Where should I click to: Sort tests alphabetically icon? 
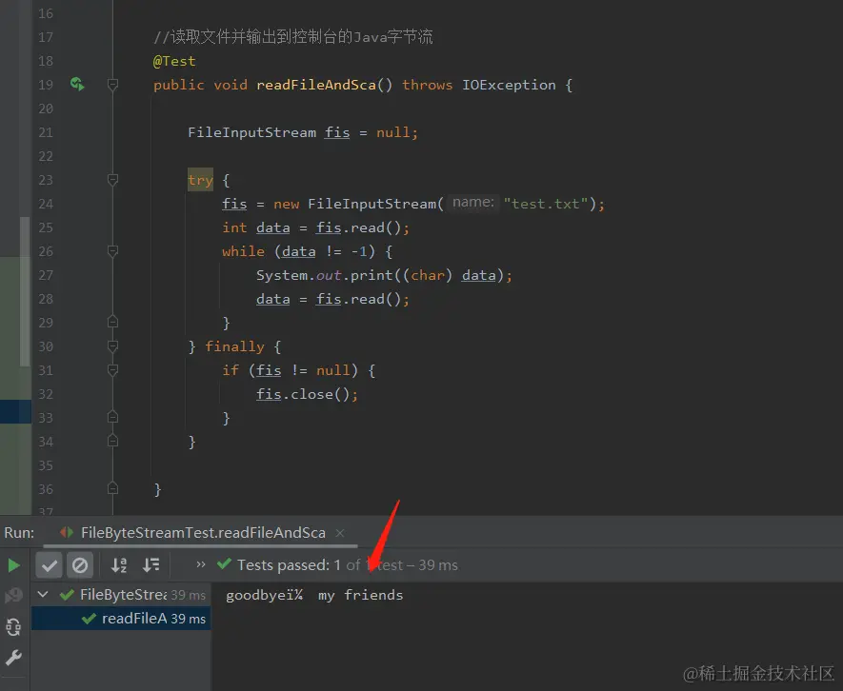(119, 565)
